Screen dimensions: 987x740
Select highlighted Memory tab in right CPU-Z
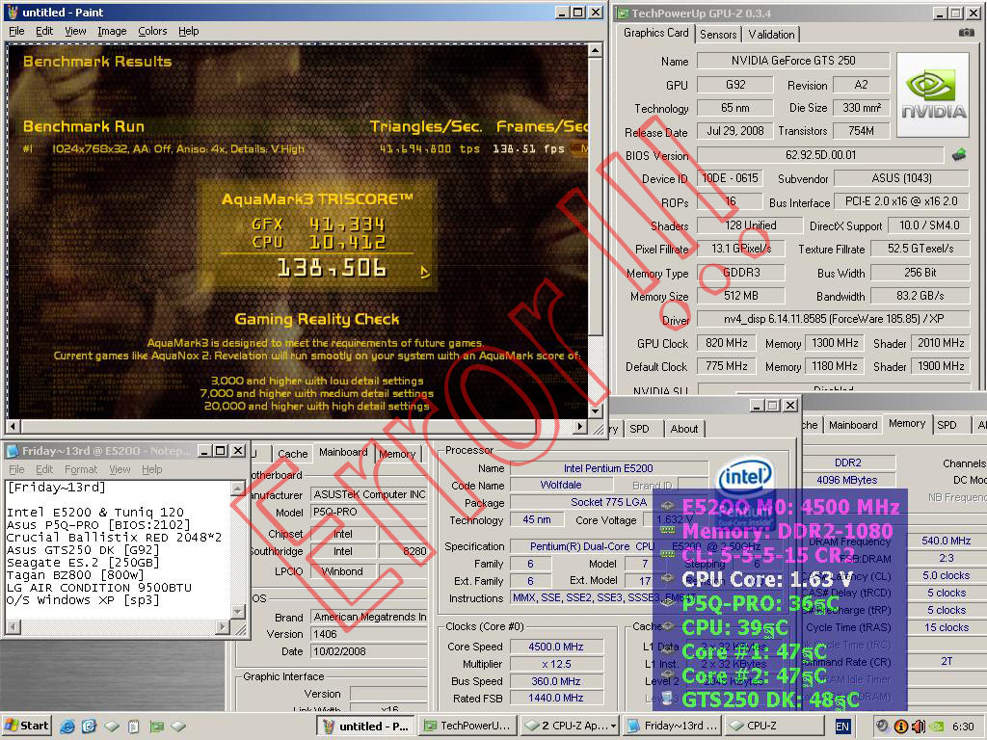coord(906,424)
